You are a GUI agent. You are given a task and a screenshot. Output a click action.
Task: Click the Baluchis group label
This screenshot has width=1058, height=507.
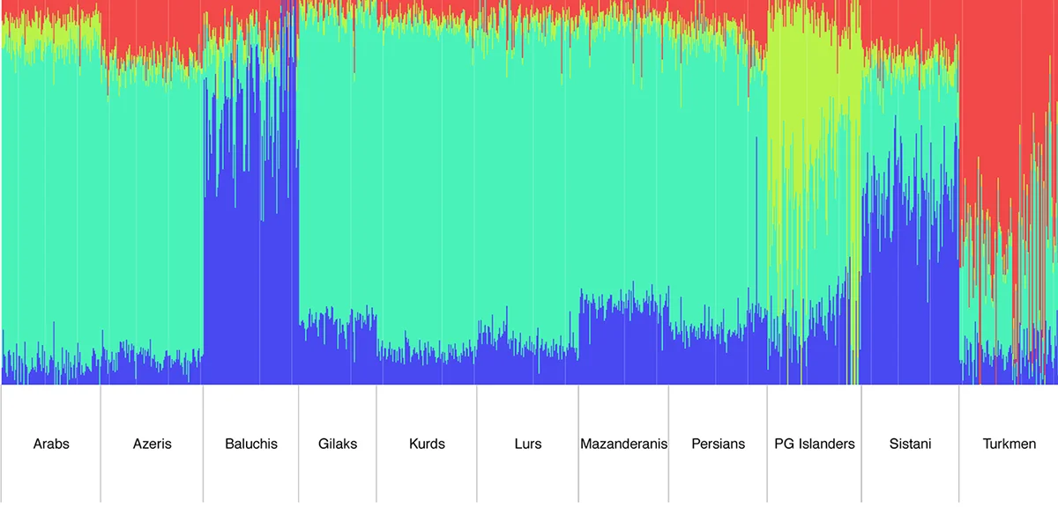(251, 444)
